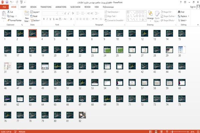Open the Align Text dropdown
The height and width of the screenshot is (133, 200).
[x=110, y=16]
